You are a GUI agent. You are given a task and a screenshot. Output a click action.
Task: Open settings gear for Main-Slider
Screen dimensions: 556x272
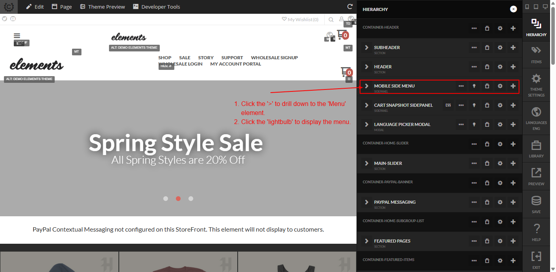click(x=500, y=163)
